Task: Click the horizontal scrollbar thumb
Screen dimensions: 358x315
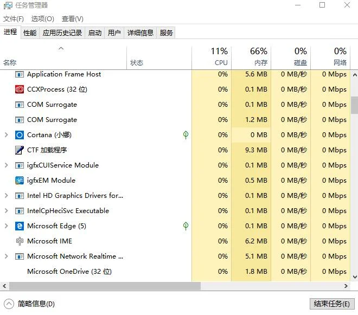Action: pyautogui.click(x=105, y=286)
